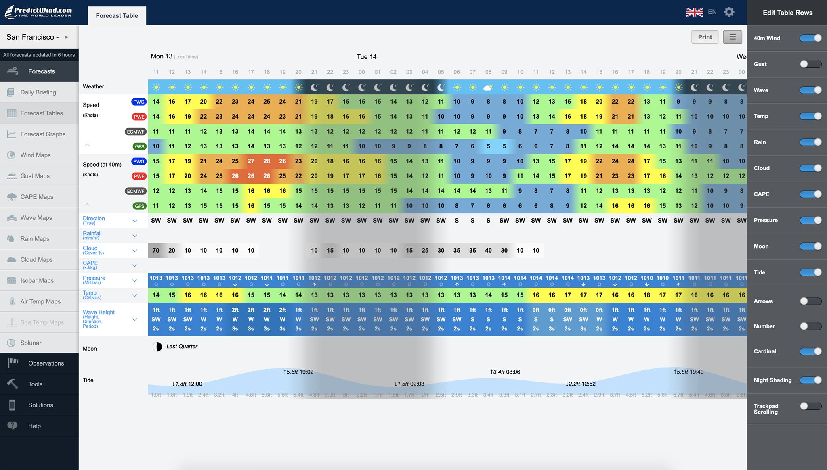
Task: Toggle the Temp row switch
Action: [x=810, y=116]
